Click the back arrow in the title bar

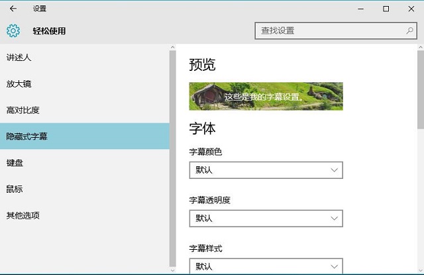pos(13,9)
